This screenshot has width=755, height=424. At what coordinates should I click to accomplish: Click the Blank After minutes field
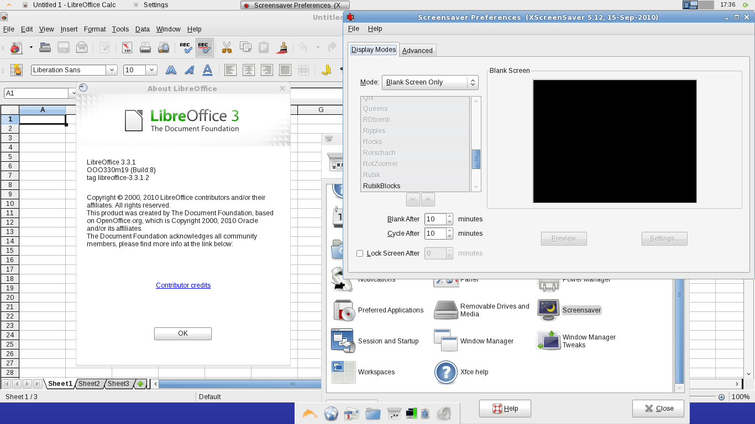click(435, 219)
